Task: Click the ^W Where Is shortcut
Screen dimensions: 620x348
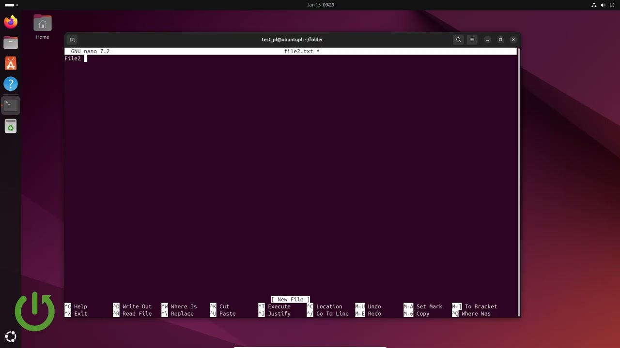Action: 179,306
